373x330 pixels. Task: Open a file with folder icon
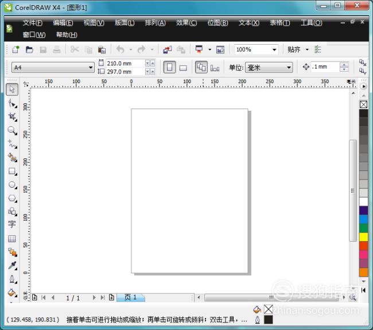click(x=29, y=49)
